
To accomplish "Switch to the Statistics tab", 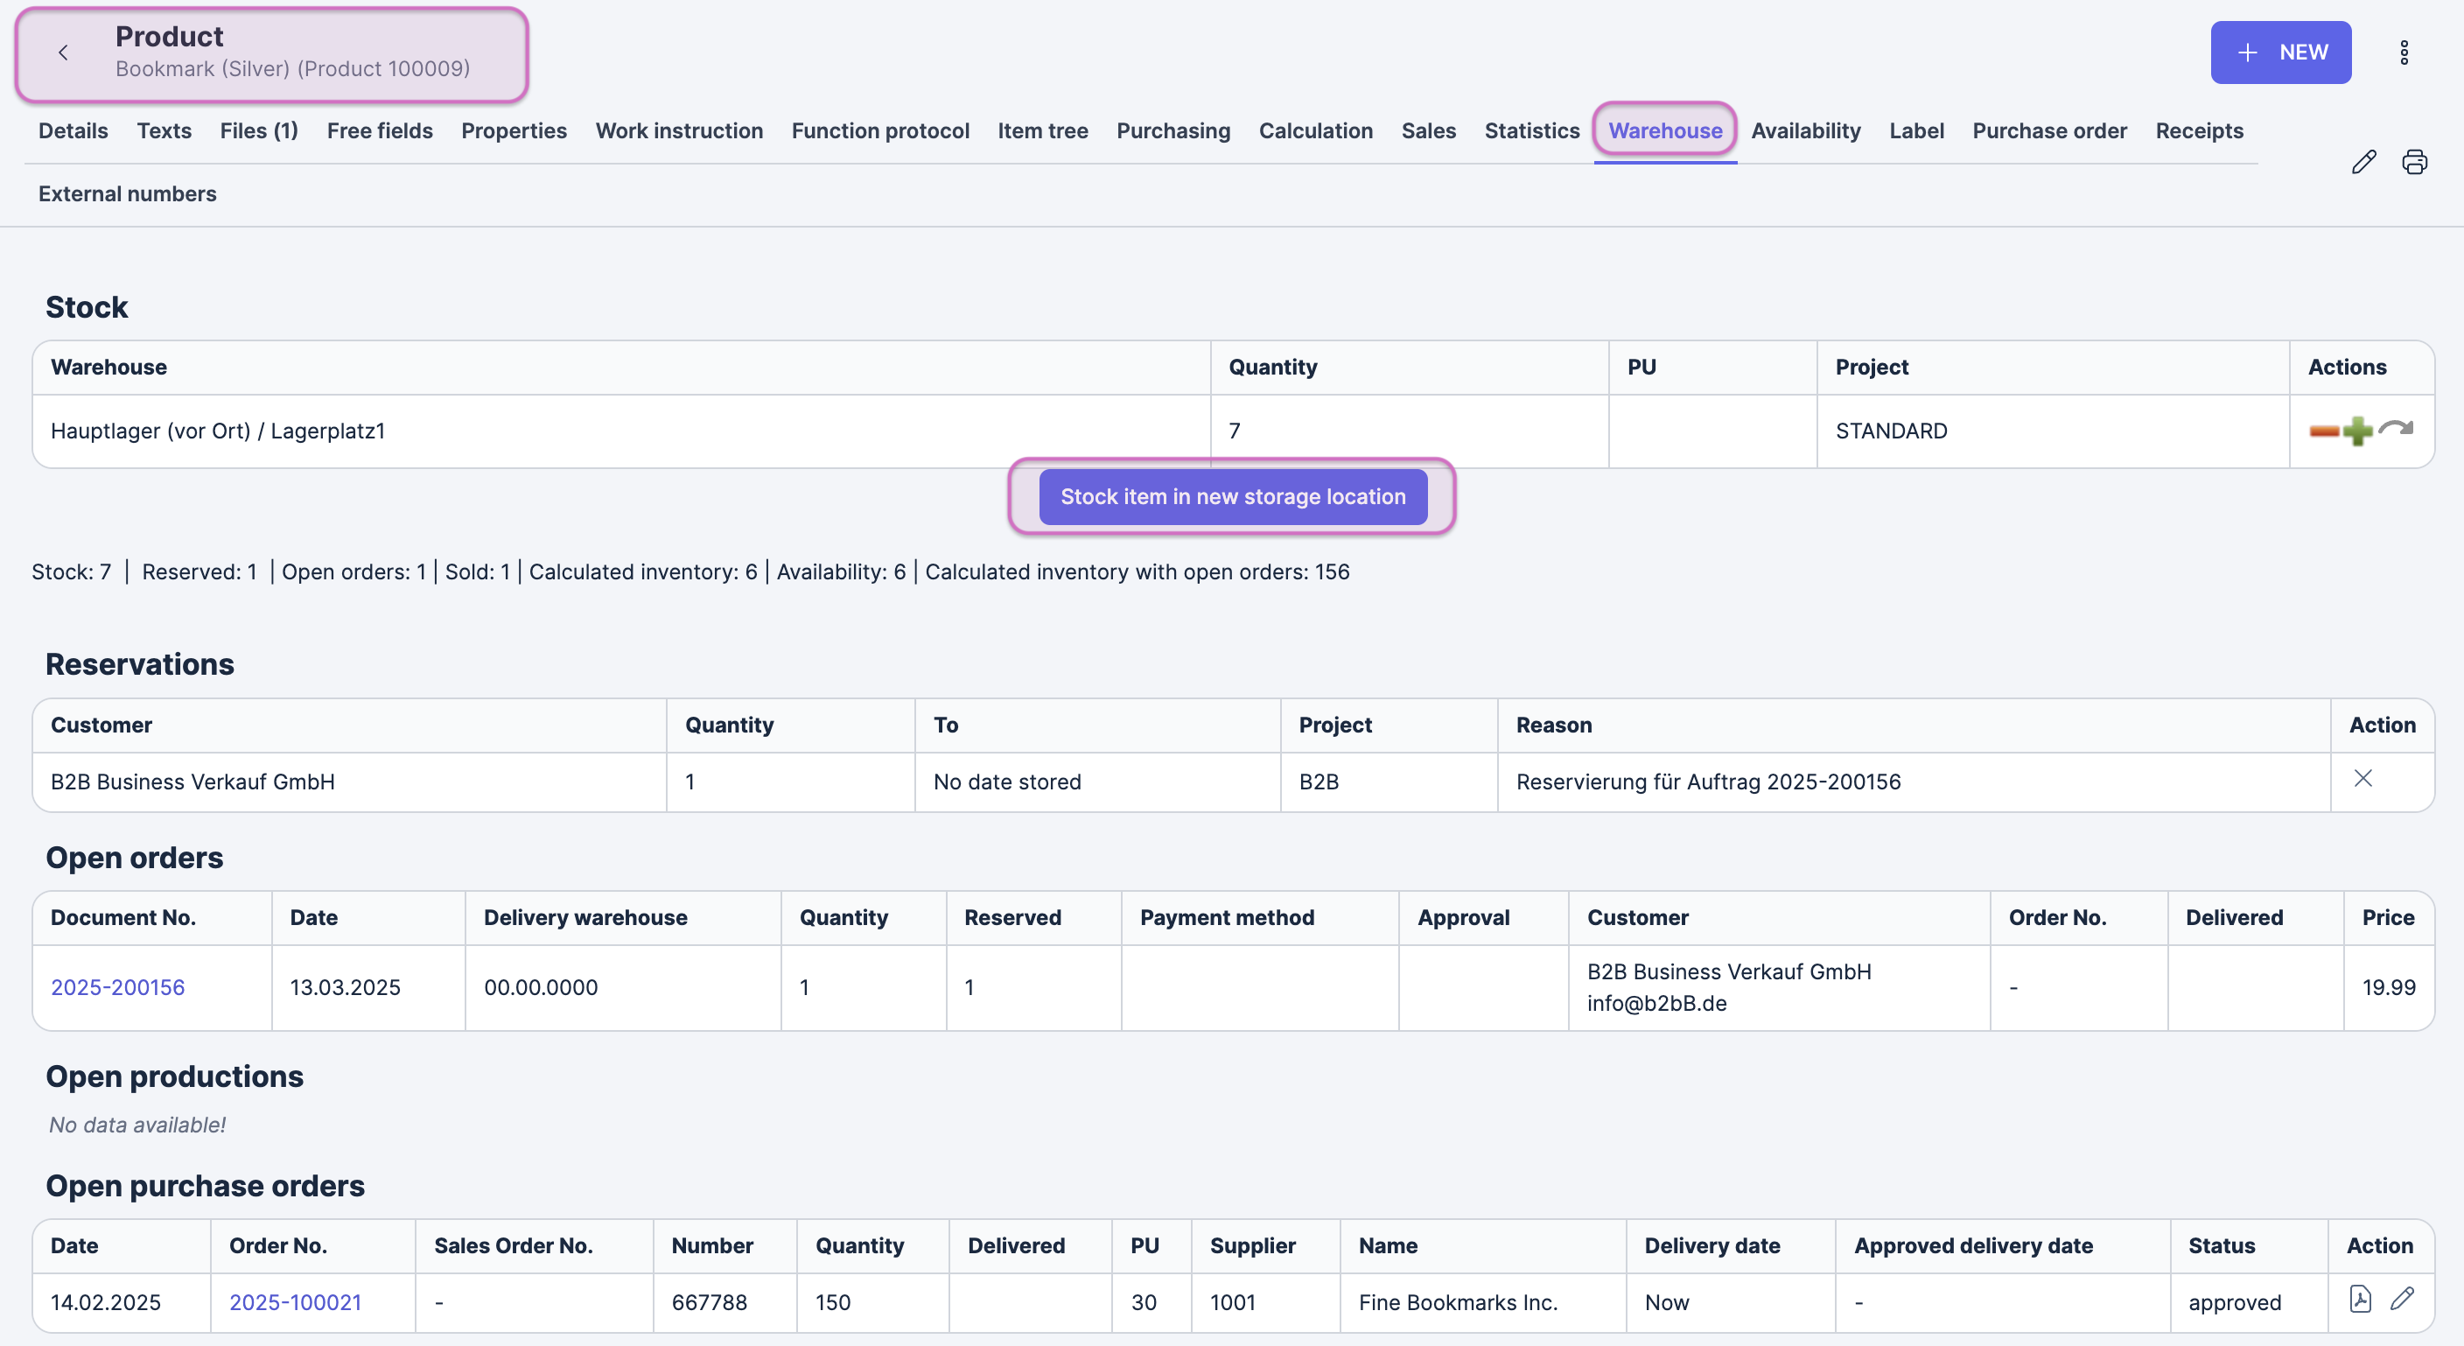I will [x=1531, y=130].
